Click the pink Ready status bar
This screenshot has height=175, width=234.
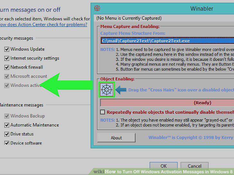tap(167, 103)
